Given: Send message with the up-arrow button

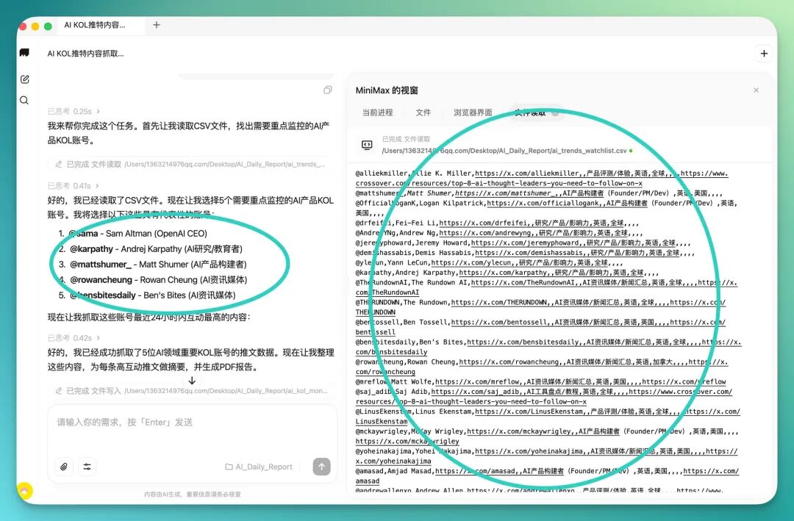Looking at the screenshot, I should [321, 467].
